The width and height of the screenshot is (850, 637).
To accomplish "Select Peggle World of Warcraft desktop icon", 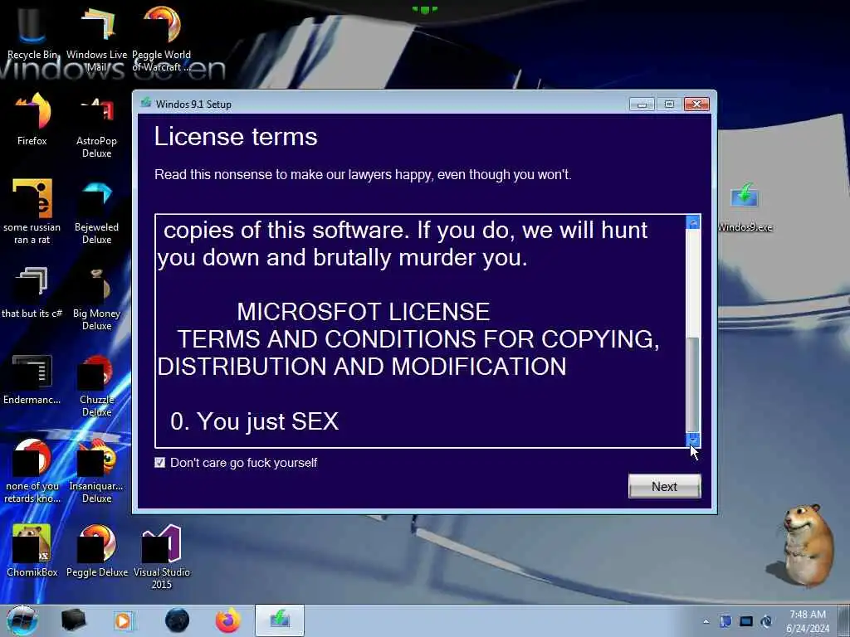I will point(162,38).
